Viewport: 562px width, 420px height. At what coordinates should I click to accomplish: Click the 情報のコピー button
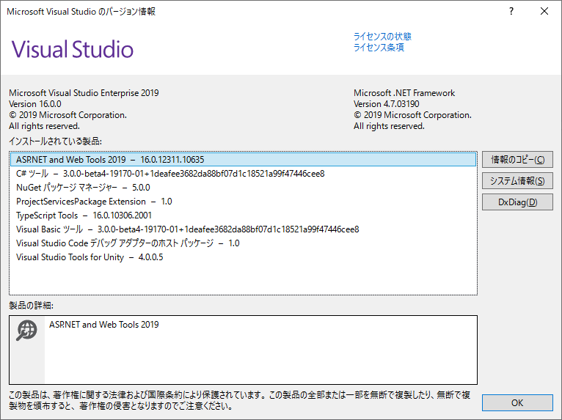point(517,160)
